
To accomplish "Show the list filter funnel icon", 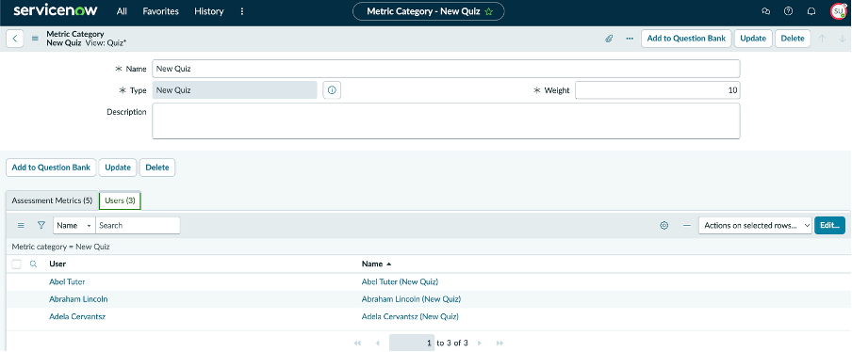I will 41,226.
